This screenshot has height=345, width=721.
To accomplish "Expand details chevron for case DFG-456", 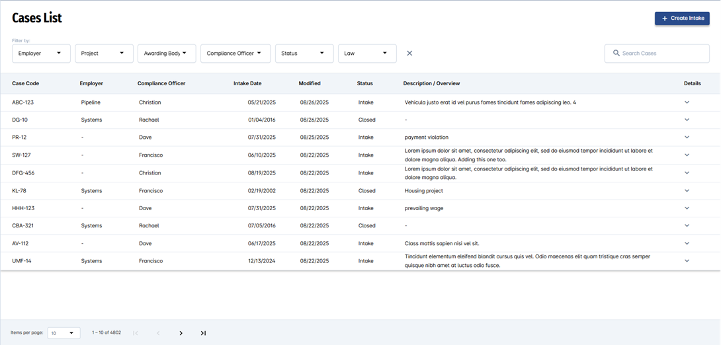I will (x=687, y=172).
